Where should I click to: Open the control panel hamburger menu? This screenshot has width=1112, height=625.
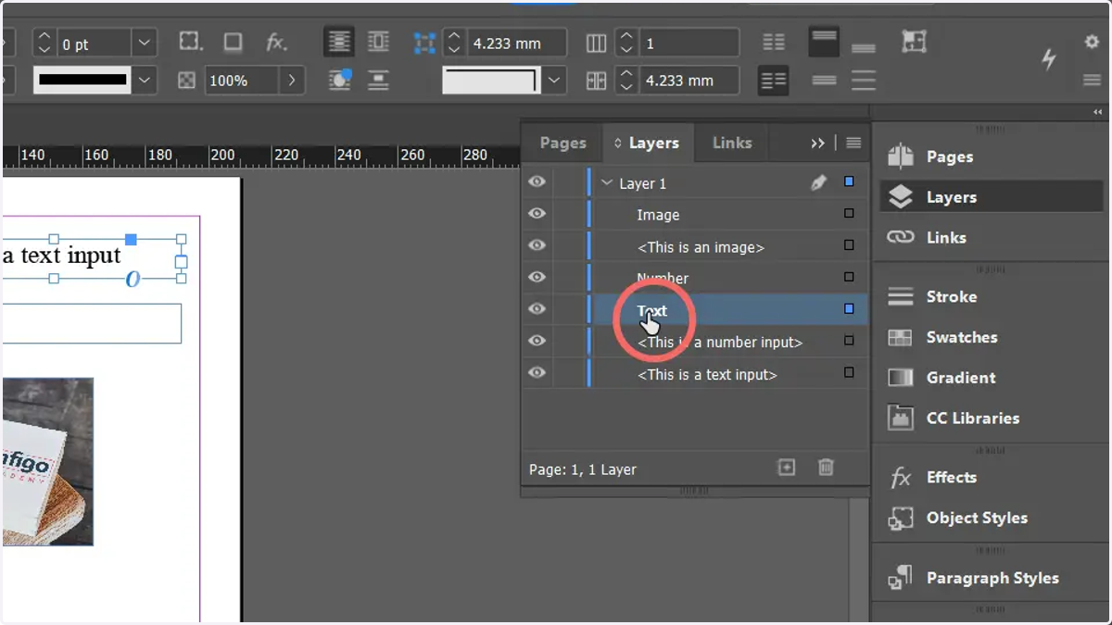click(1092, 81)
